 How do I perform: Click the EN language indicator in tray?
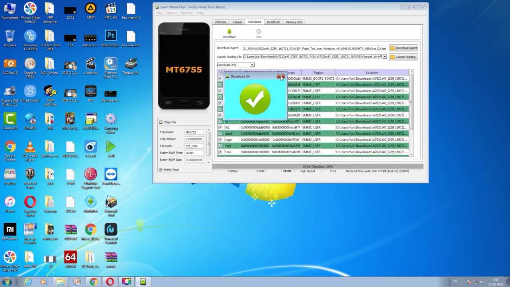[x=455, y=281]
